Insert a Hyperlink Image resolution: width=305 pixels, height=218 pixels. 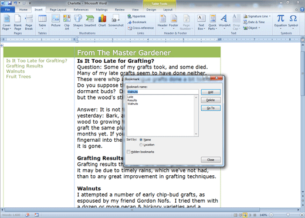[137, 16]
